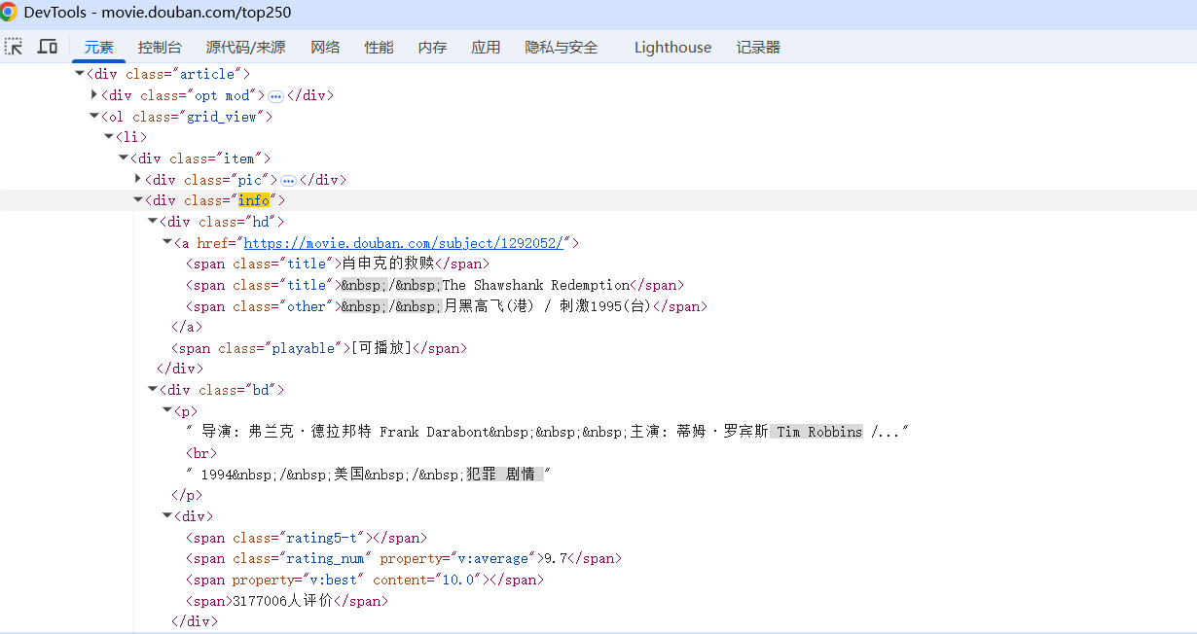Click the ellipsis badge on pic div
The image size is (1197, 634).
288,181
